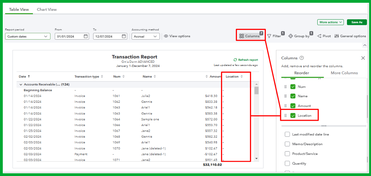This screenshot has height=176, width=371.
Task: Click the Transaction Report title
Action: coord(134,57)
